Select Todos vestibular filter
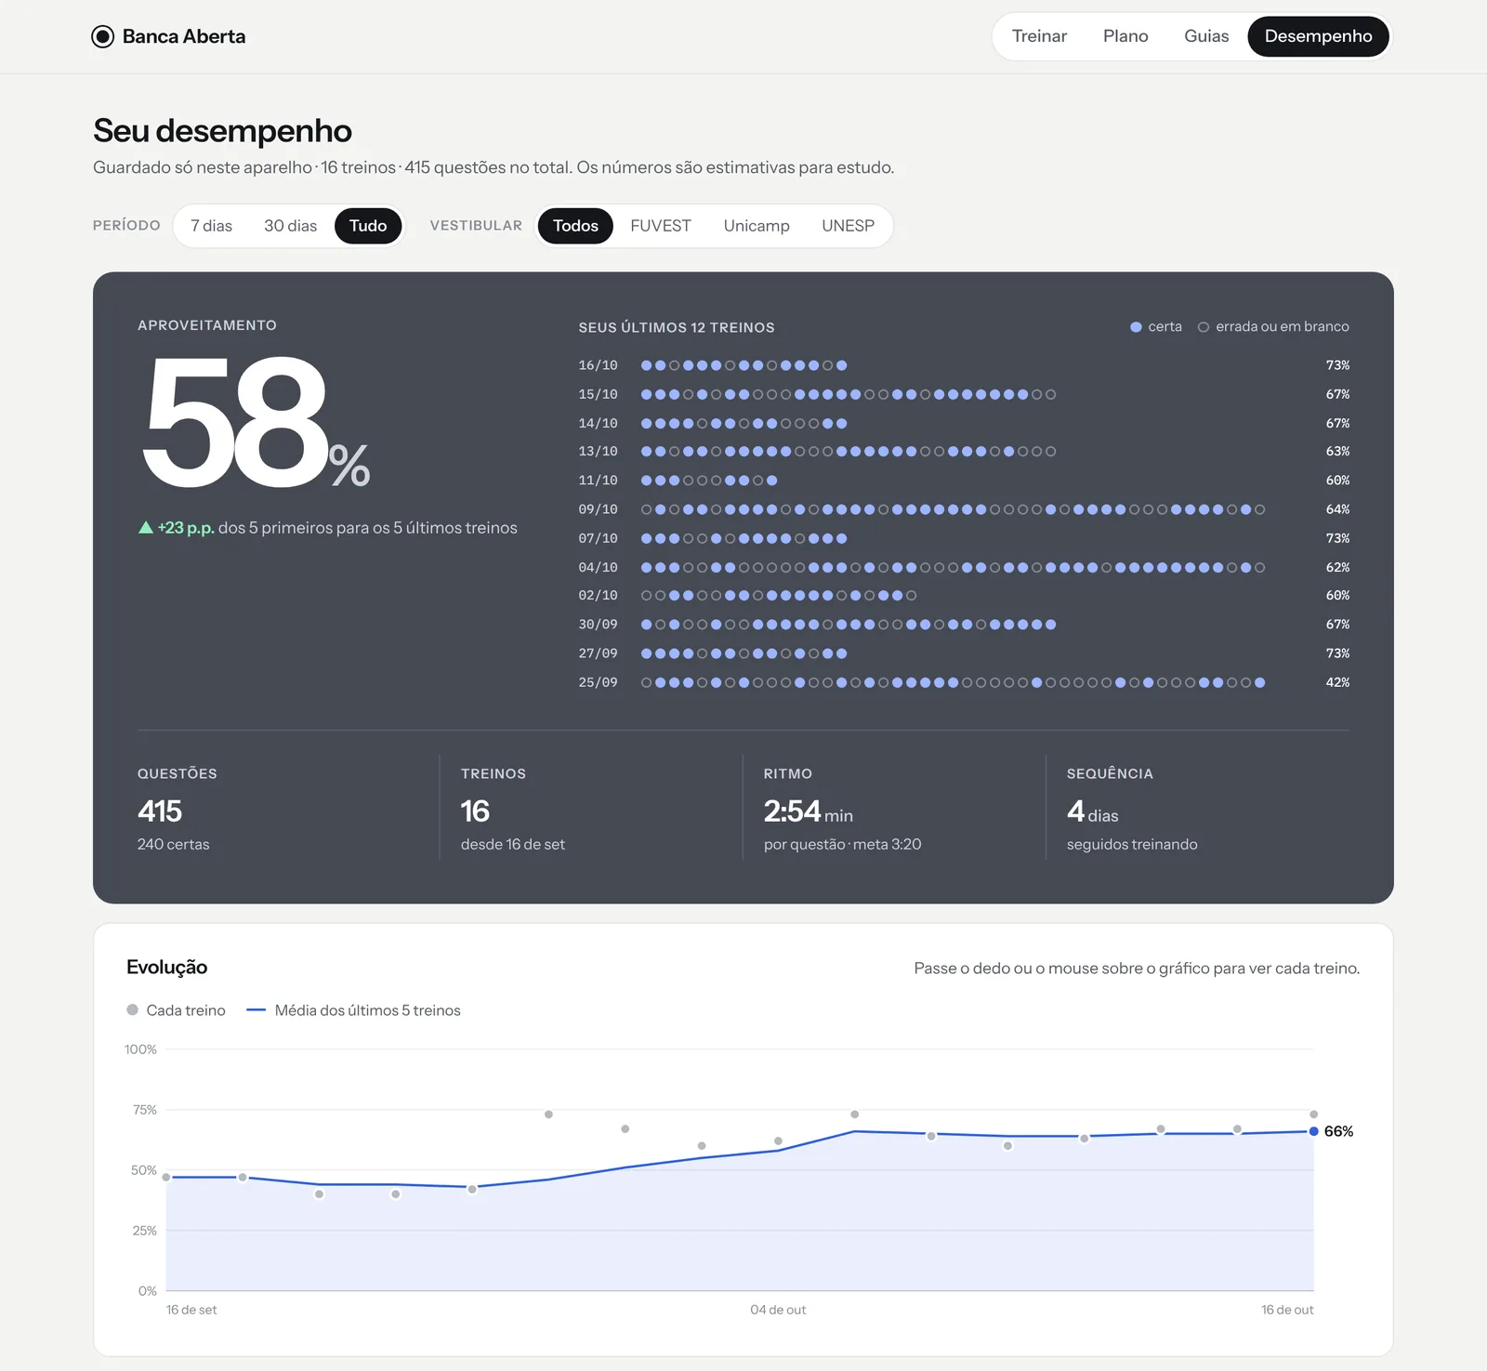The image size is (1487, 1371). [575, 226]
